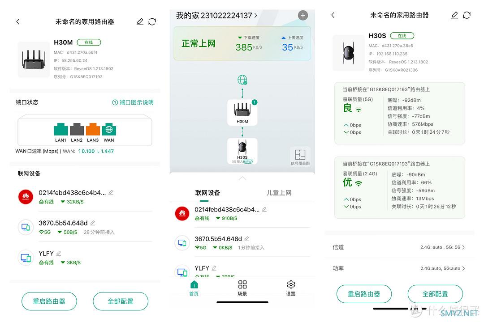
Task: Open the H30M node in the topology
Action: [x=242, y=112]
